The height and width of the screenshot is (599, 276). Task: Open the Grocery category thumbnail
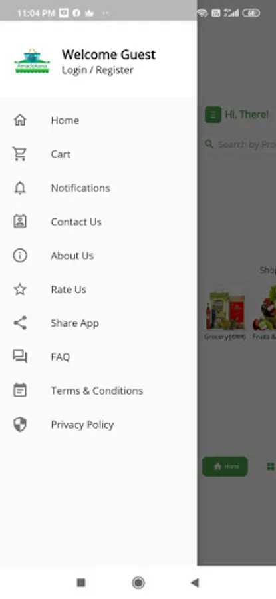pyautogui.click(x=225, y=311)
